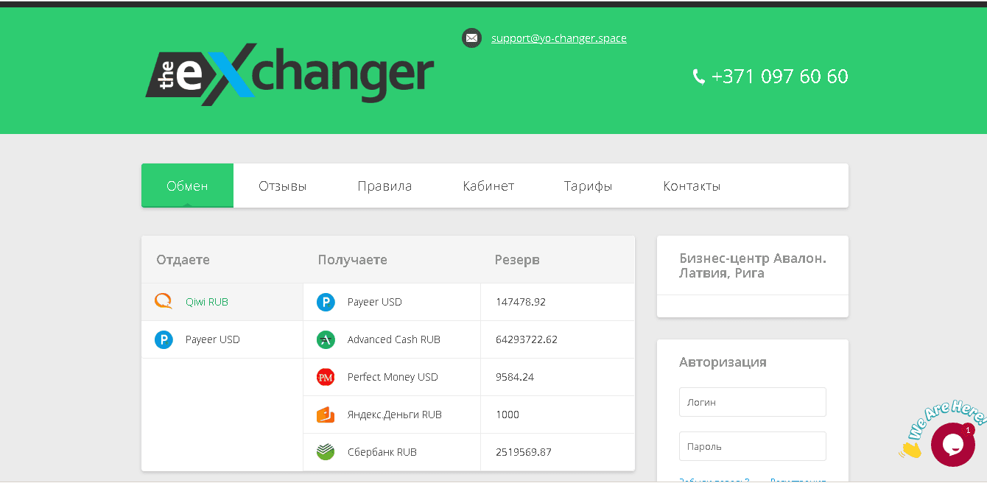Click the phone handset icon near the number
The width and height of the screenshot is (987, 483).
pyautogui.click(x=697, y=76)
